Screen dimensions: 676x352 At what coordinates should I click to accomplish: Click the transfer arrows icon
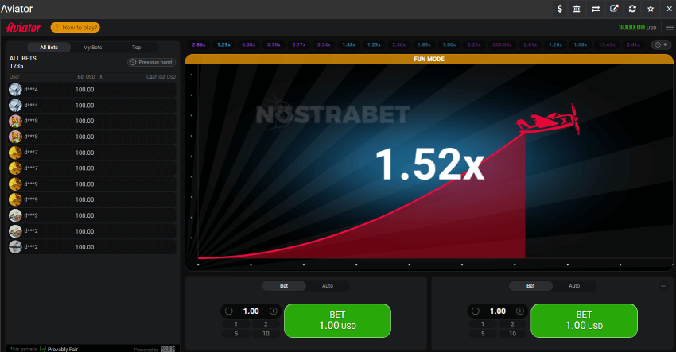coord(596,9)
